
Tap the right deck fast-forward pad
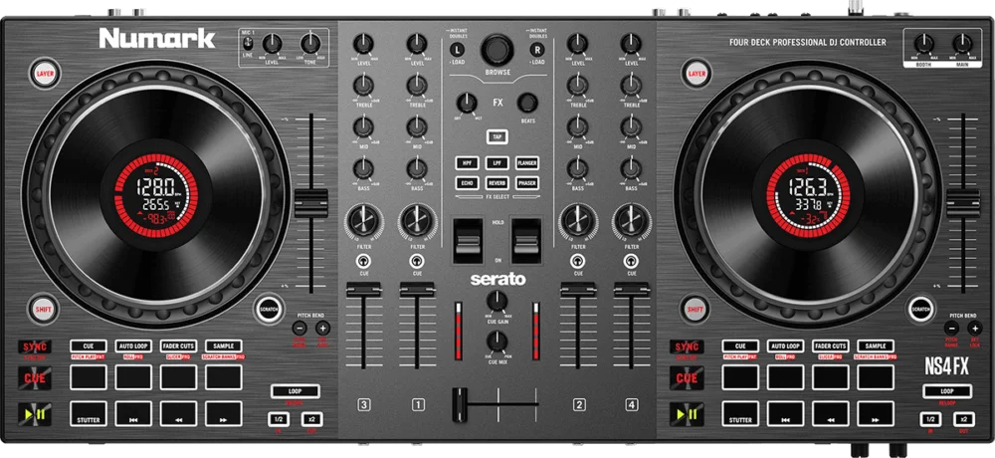(x=876, y=413)
